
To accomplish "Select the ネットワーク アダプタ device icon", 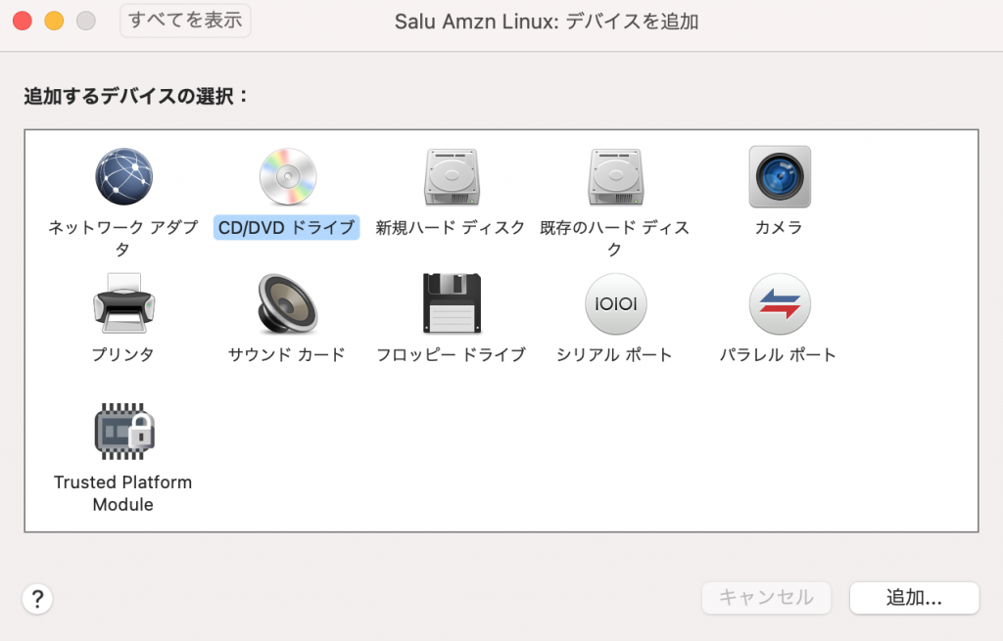I will (x=123, y=177).
